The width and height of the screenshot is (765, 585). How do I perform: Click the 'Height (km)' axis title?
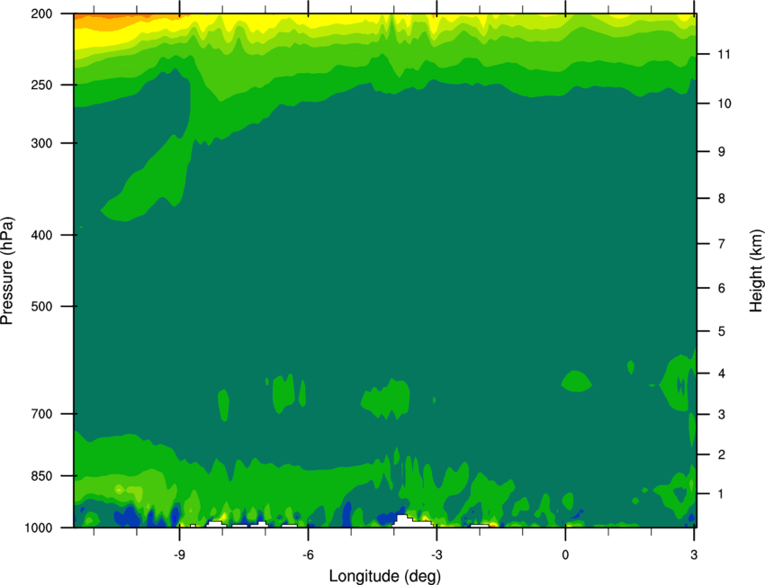756,270
